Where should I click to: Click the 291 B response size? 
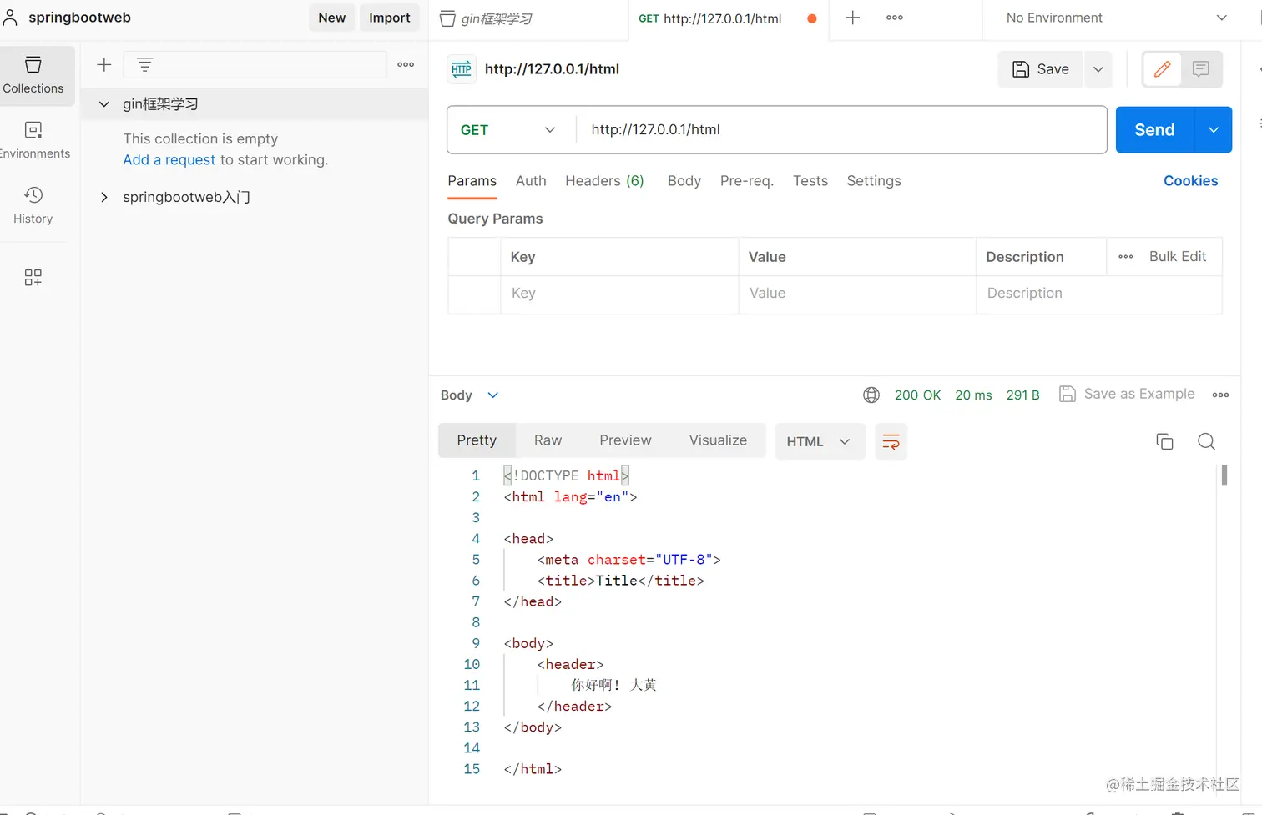pyautogui.click(x=1022, y=395)
